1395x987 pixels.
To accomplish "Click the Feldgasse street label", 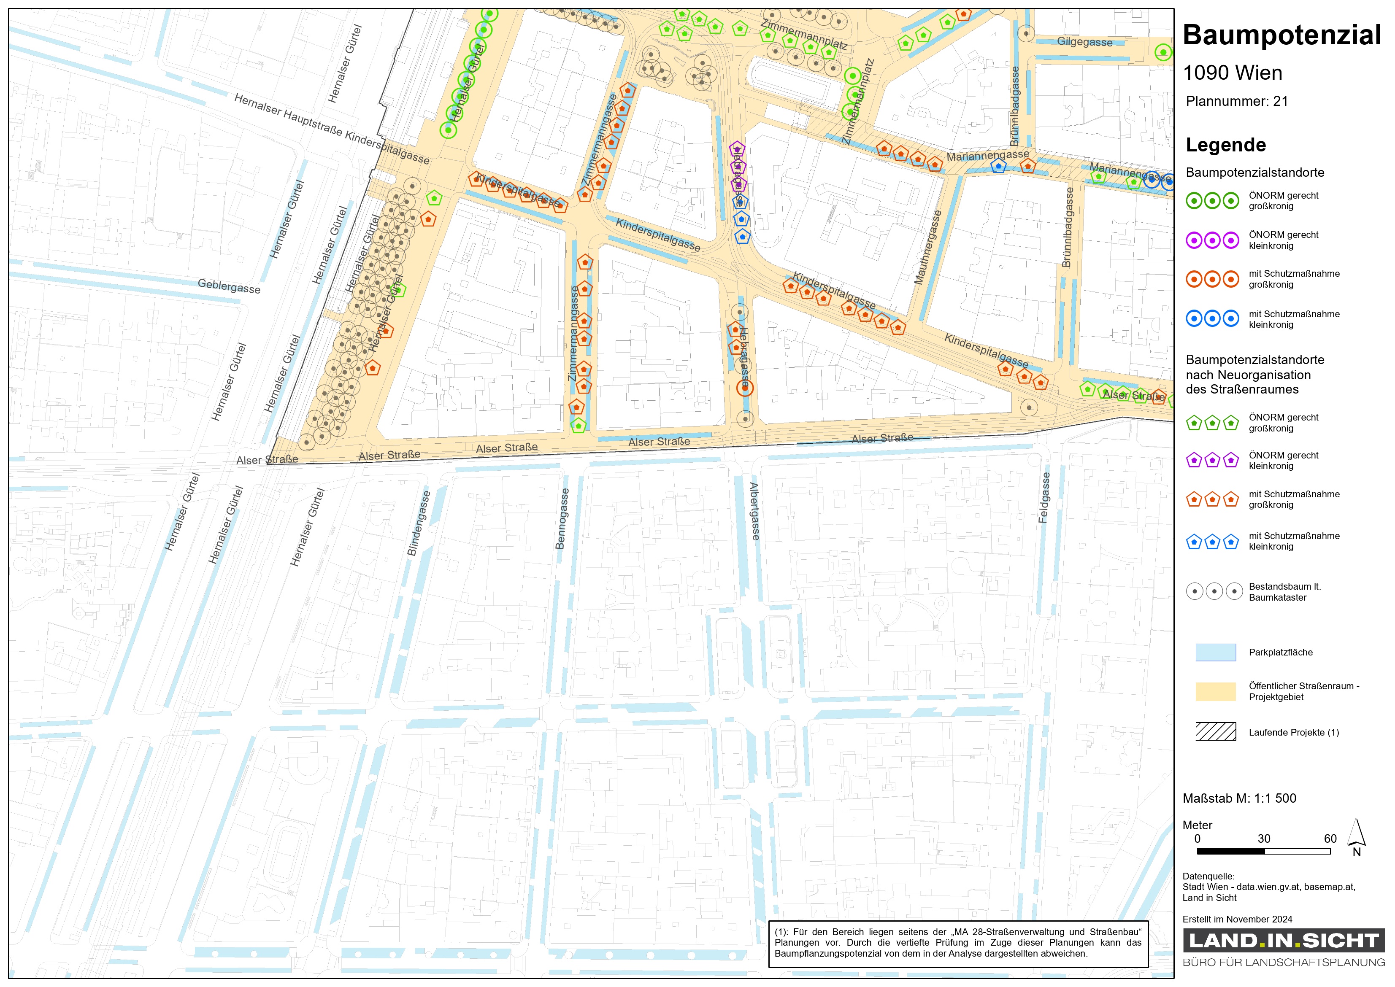I will (x=1044, y=497).
